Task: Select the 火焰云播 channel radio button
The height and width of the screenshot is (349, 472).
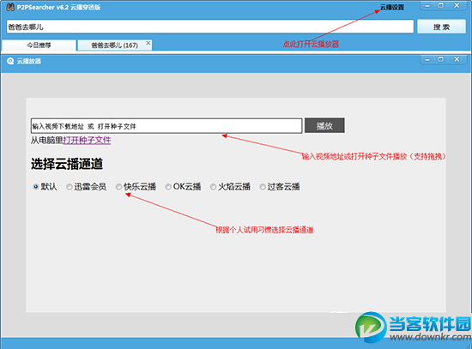Action: (x=213, y=187)
